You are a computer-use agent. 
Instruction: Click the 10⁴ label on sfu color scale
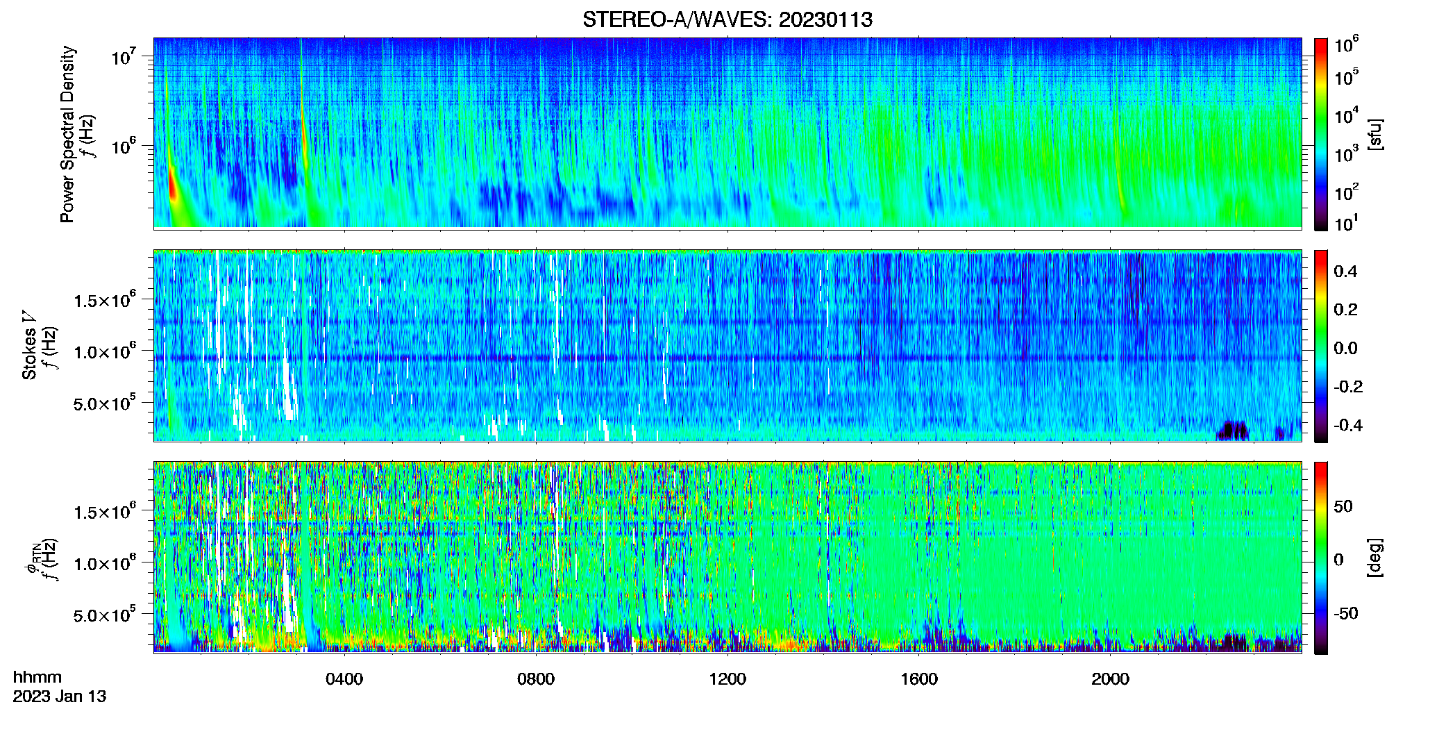coord(1347,116)
